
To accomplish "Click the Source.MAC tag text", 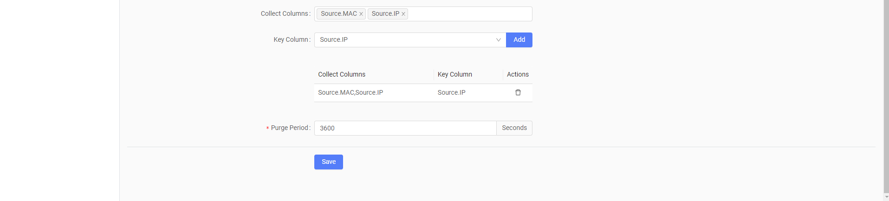I will [x=339, y=14].
